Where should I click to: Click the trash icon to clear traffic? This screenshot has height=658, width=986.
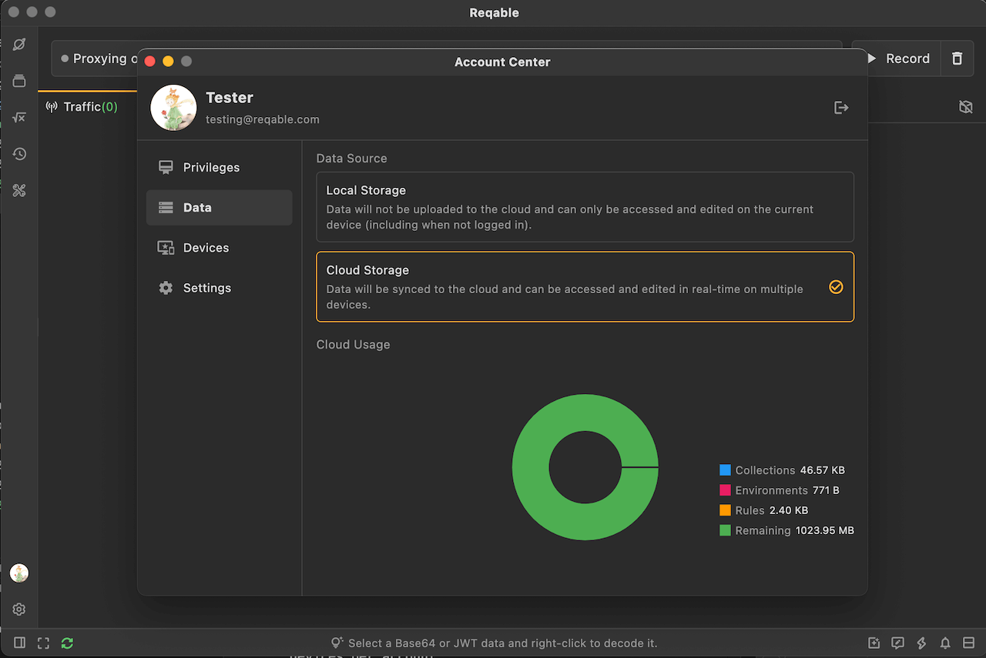click(x=957, y=58)
